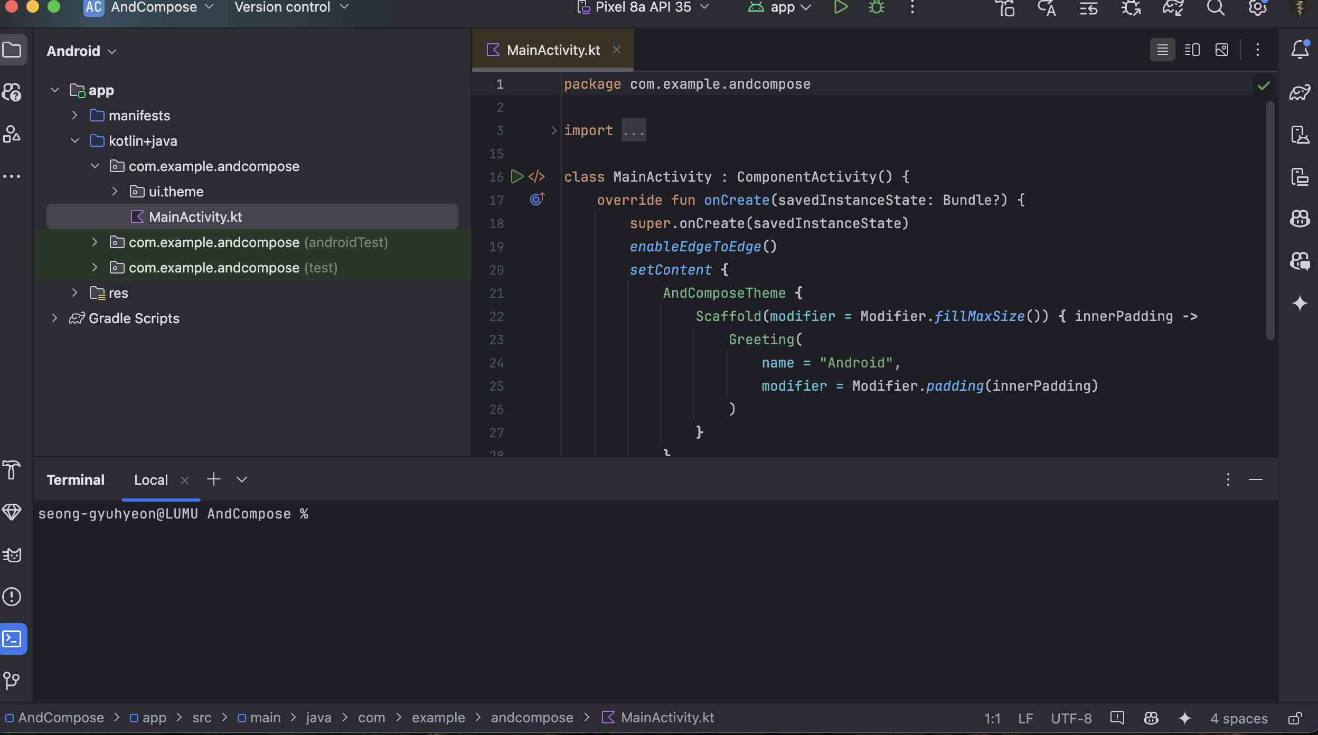The height and width of the screenshot is (735, 1318).
Task: Click the Search Everywhere magnifier icon
Action: pos(1216,7)
